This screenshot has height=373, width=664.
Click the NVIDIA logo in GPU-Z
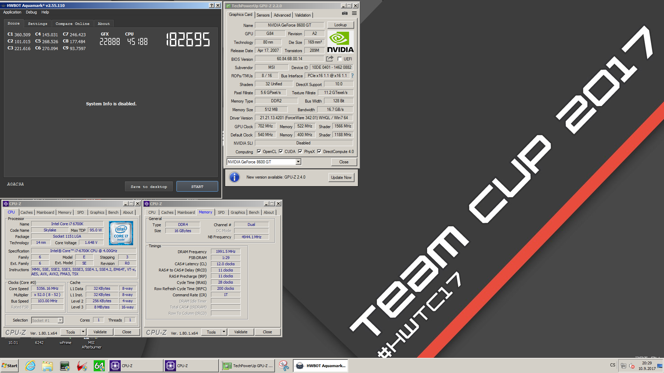(340, 42)
